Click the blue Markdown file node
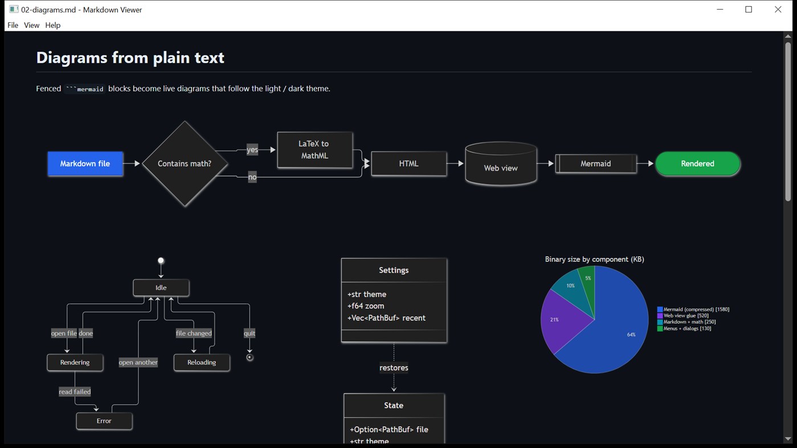Screen dimensions: 797x448 coord(85,163)
